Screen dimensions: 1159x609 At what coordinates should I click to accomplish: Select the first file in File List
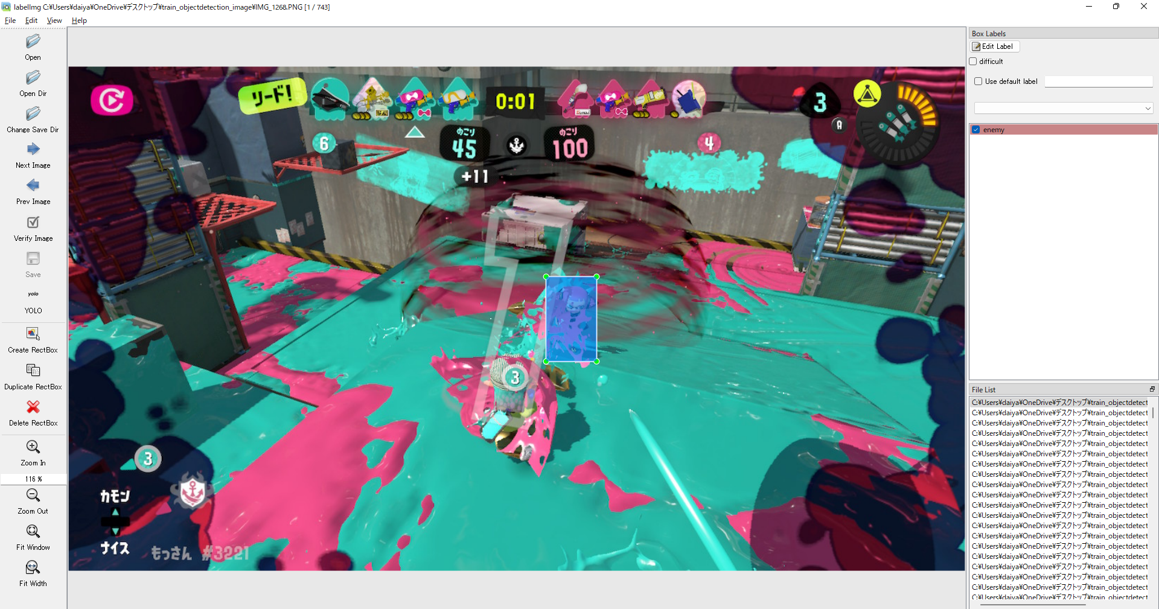(1056, 402)
